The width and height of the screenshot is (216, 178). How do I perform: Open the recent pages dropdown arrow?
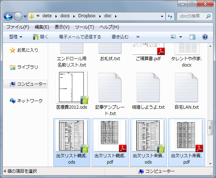pyautogui.click(x=25, y=17)
